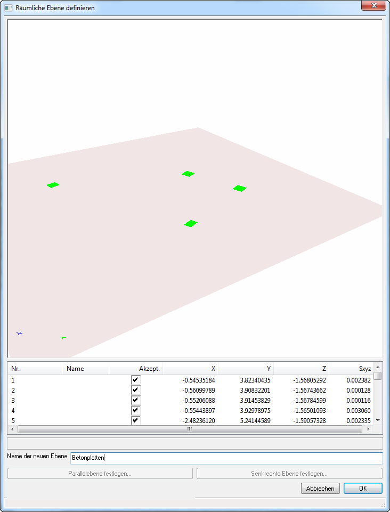Toggle acceptance checkbox for point 3

click(136, 400)
